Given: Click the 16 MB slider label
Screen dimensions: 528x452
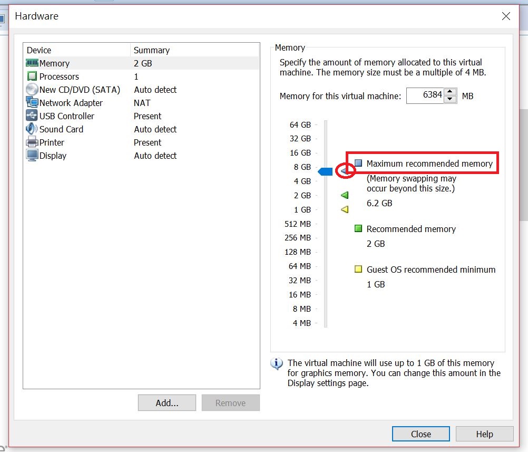Looking at the screenshot, I should [300, 295].
